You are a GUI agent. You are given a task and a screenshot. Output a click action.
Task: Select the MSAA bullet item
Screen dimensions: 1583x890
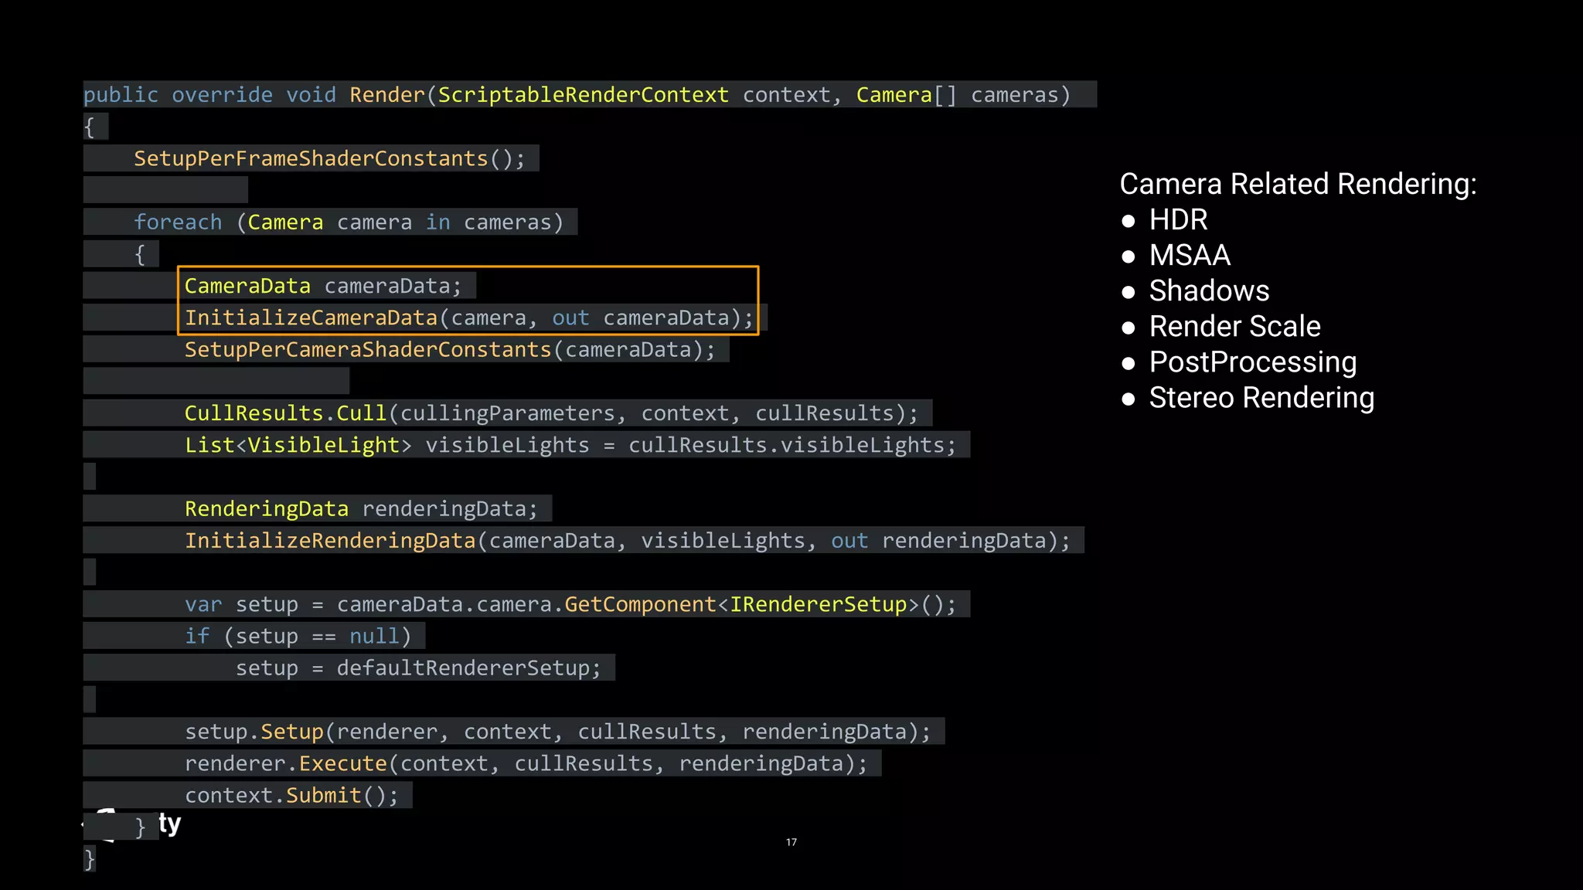1176,255
